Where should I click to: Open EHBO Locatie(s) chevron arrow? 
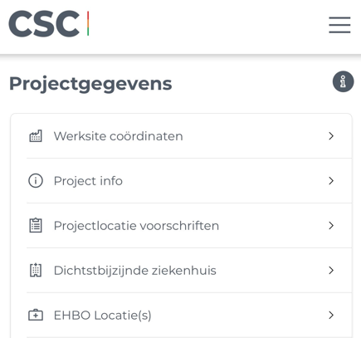tap(331, 316)
